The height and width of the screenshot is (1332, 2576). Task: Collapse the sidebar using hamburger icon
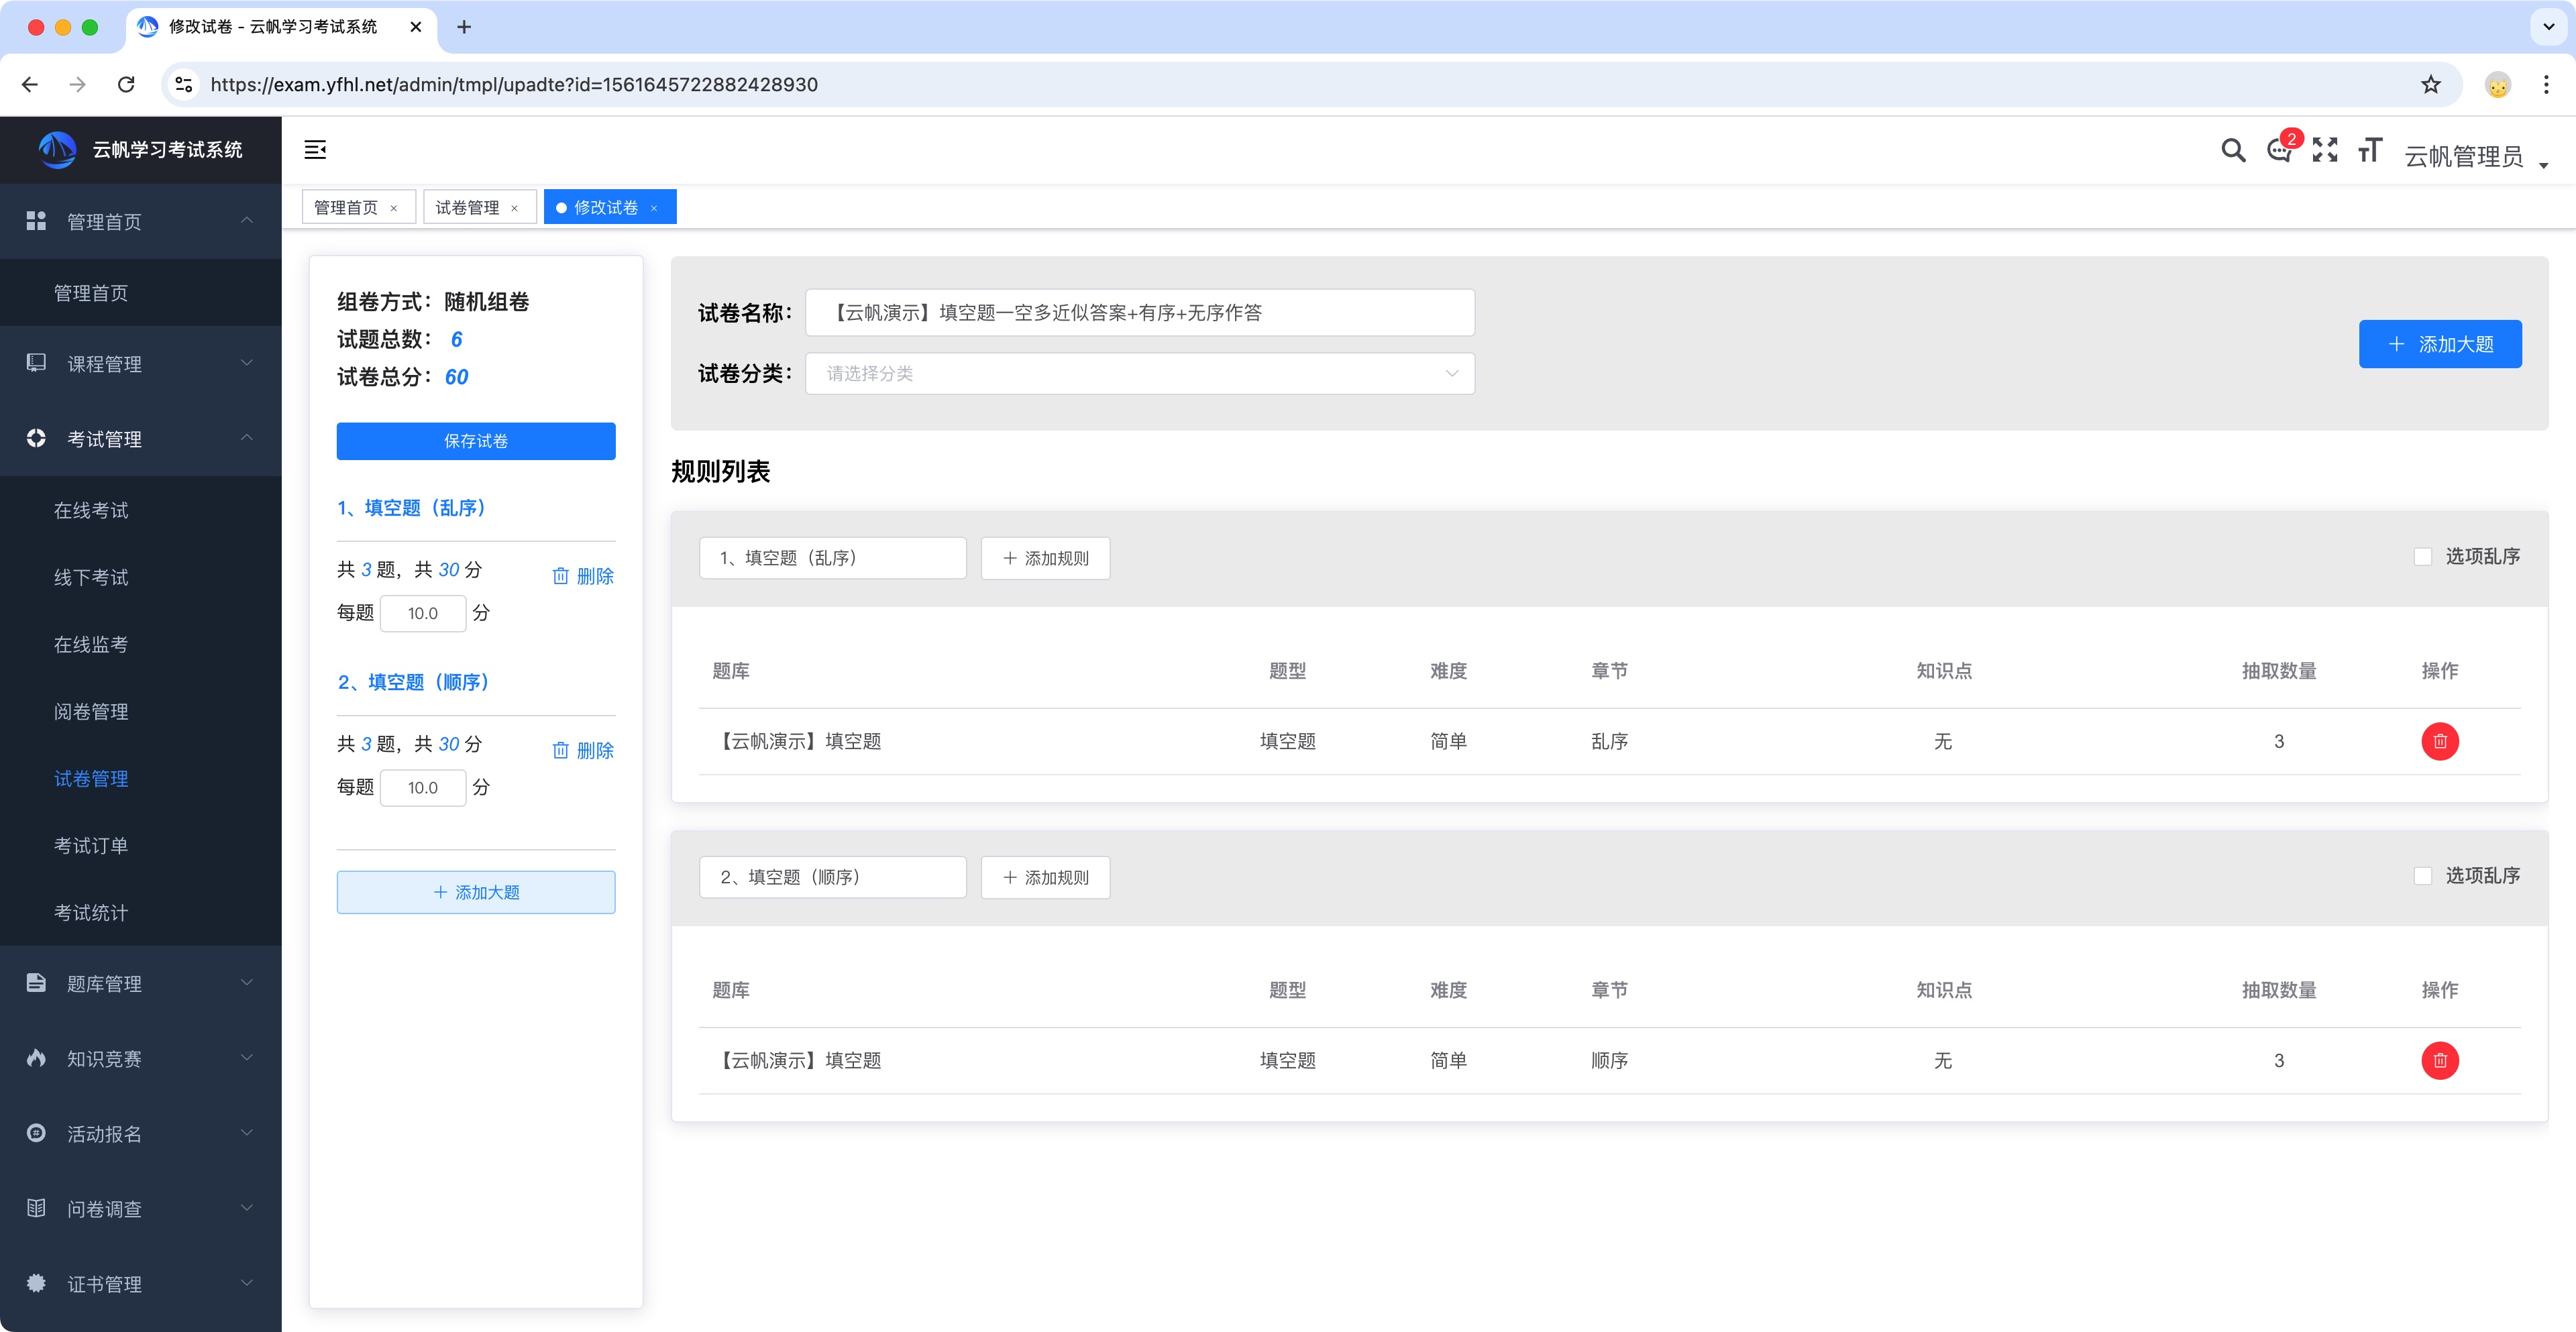[x=315, y=150]
